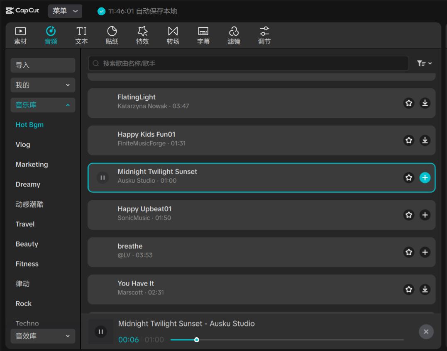Open the 转场 transitions panel
Screen dimensions: 447x351
point(173,35)
